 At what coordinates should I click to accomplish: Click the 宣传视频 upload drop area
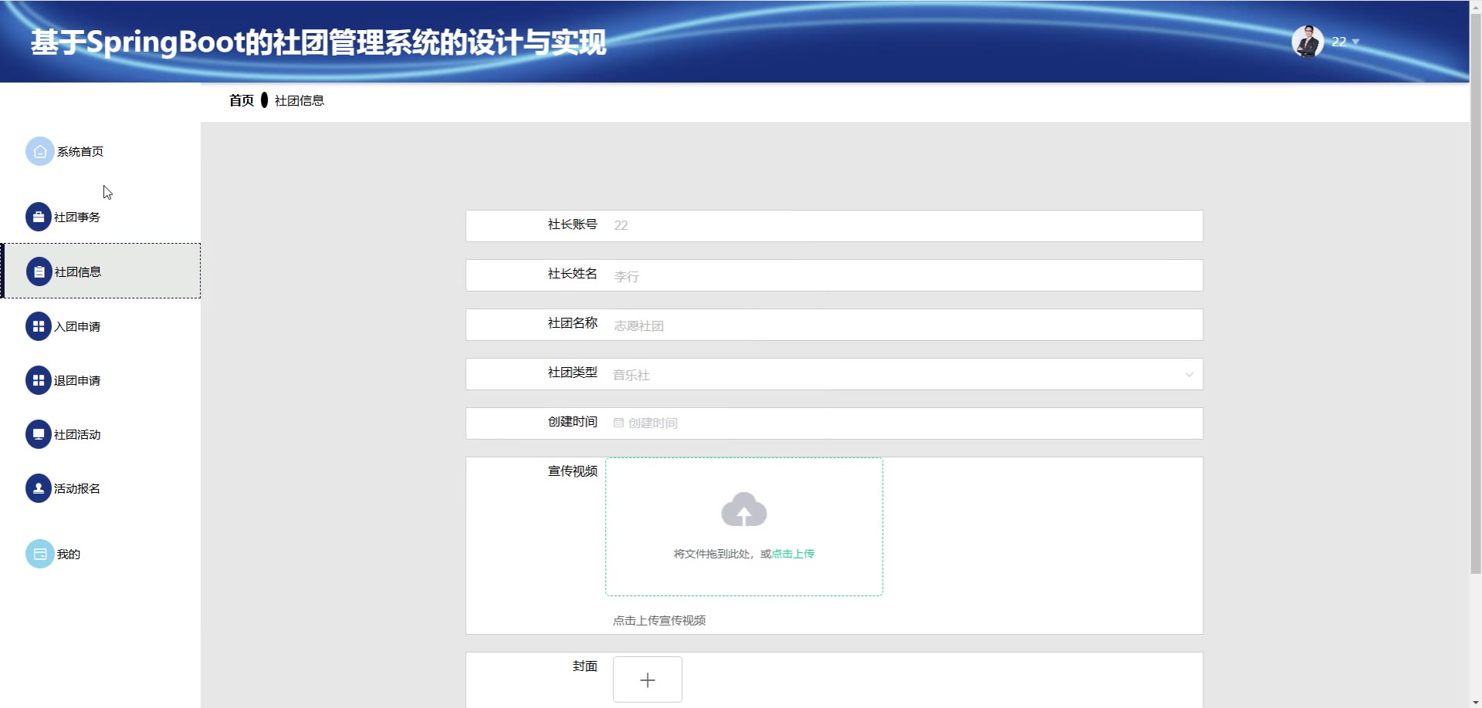pyautogui.click(x=744, y=527)
